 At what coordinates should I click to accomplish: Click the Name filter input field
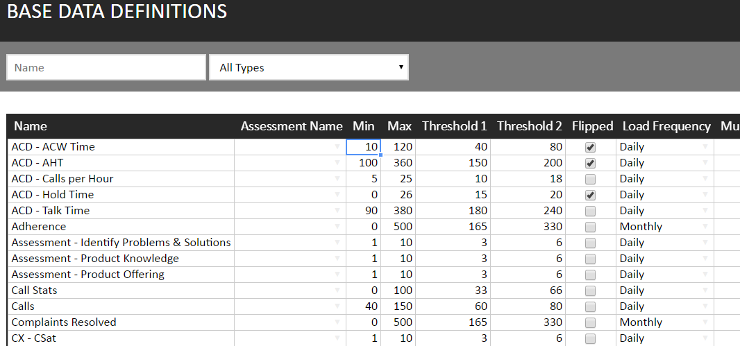coord(106,68)
